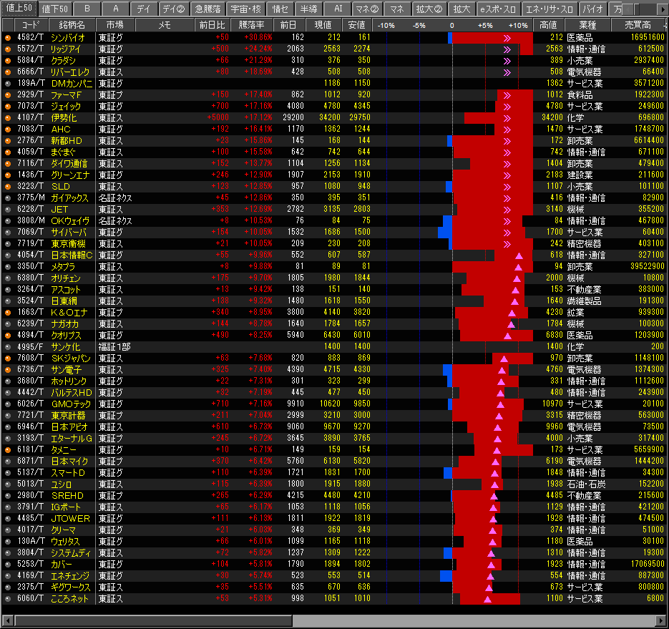Screen dimensions: 669x629
Task: Switch to the 宇宙・核 tab
Action: click(x=245, y=9)
